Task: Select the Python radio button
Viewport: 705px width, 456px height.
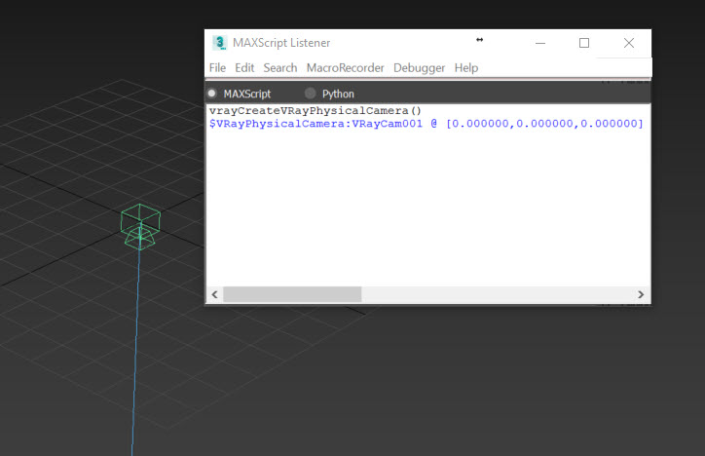Action: click(x=310, y=94)
